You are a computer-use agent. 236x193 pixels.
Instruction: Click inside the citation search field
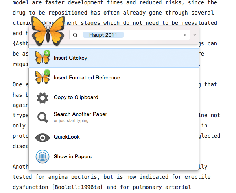[x=130, y=35]
